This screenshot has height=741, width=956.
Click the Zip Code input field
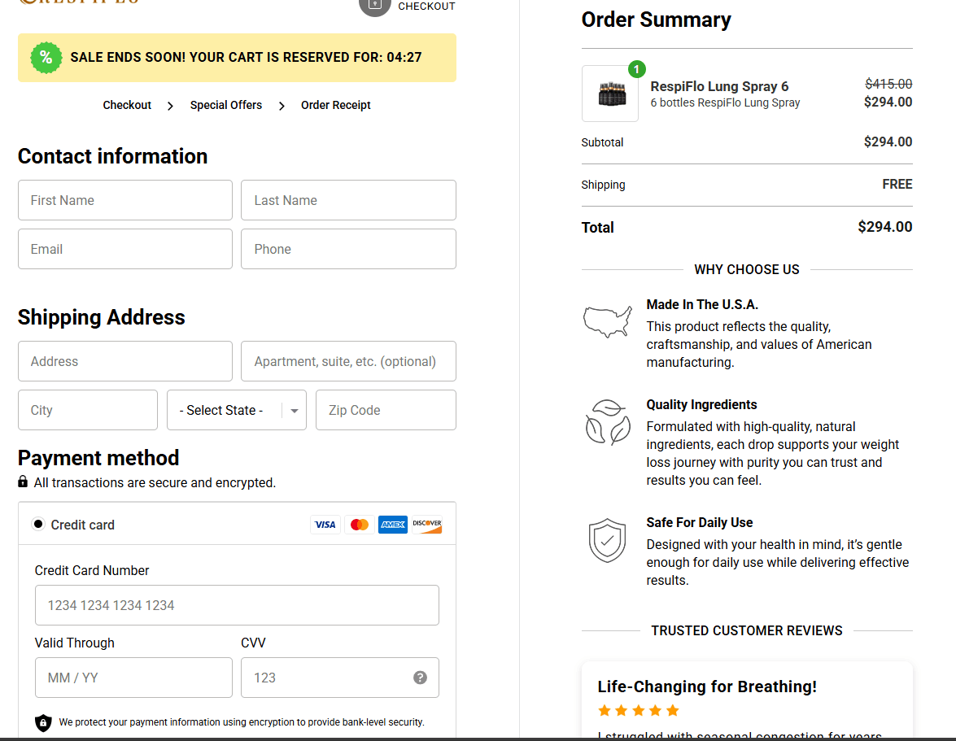pyautogui.click(x=386, y=410)
